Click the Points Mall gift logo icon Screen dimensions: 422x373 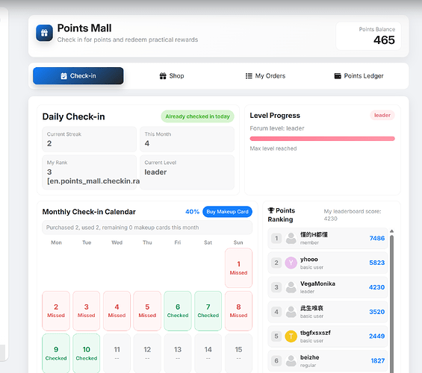pyautogui.click(x=44, y=33)
